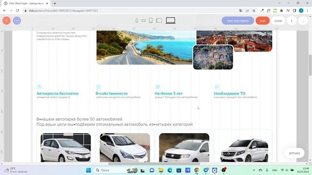Select the subtitle under Автокресла бесплатно
312x175 pixels.
(x=53, y=97)
